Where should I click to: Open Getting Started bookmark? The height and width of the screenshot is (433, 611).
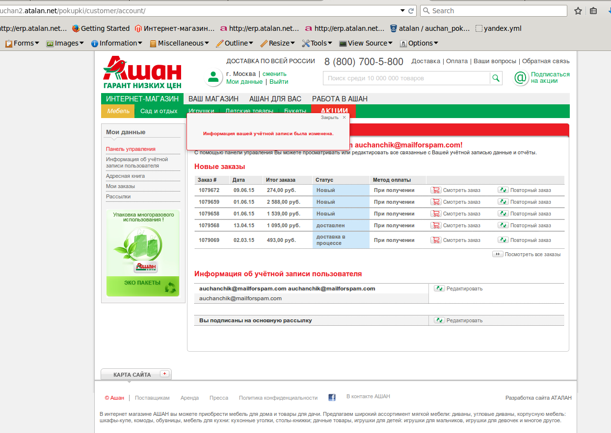[101, 28]
